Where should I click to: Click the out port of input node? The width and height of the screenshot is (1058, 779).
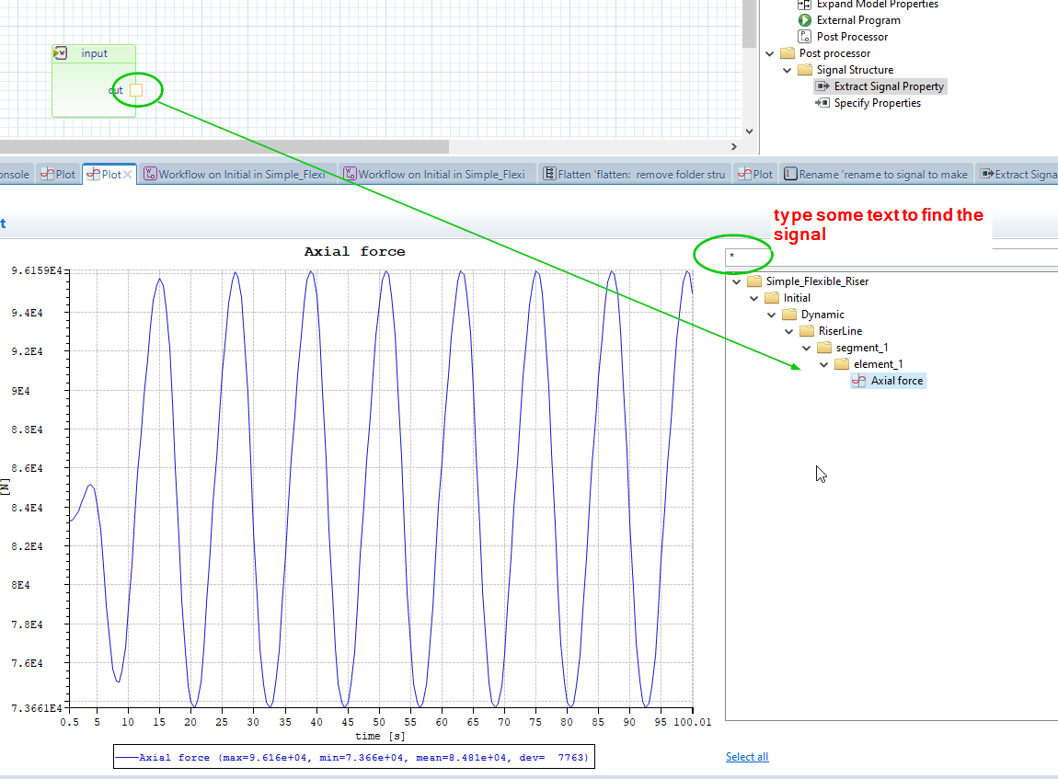click(136, 90)
